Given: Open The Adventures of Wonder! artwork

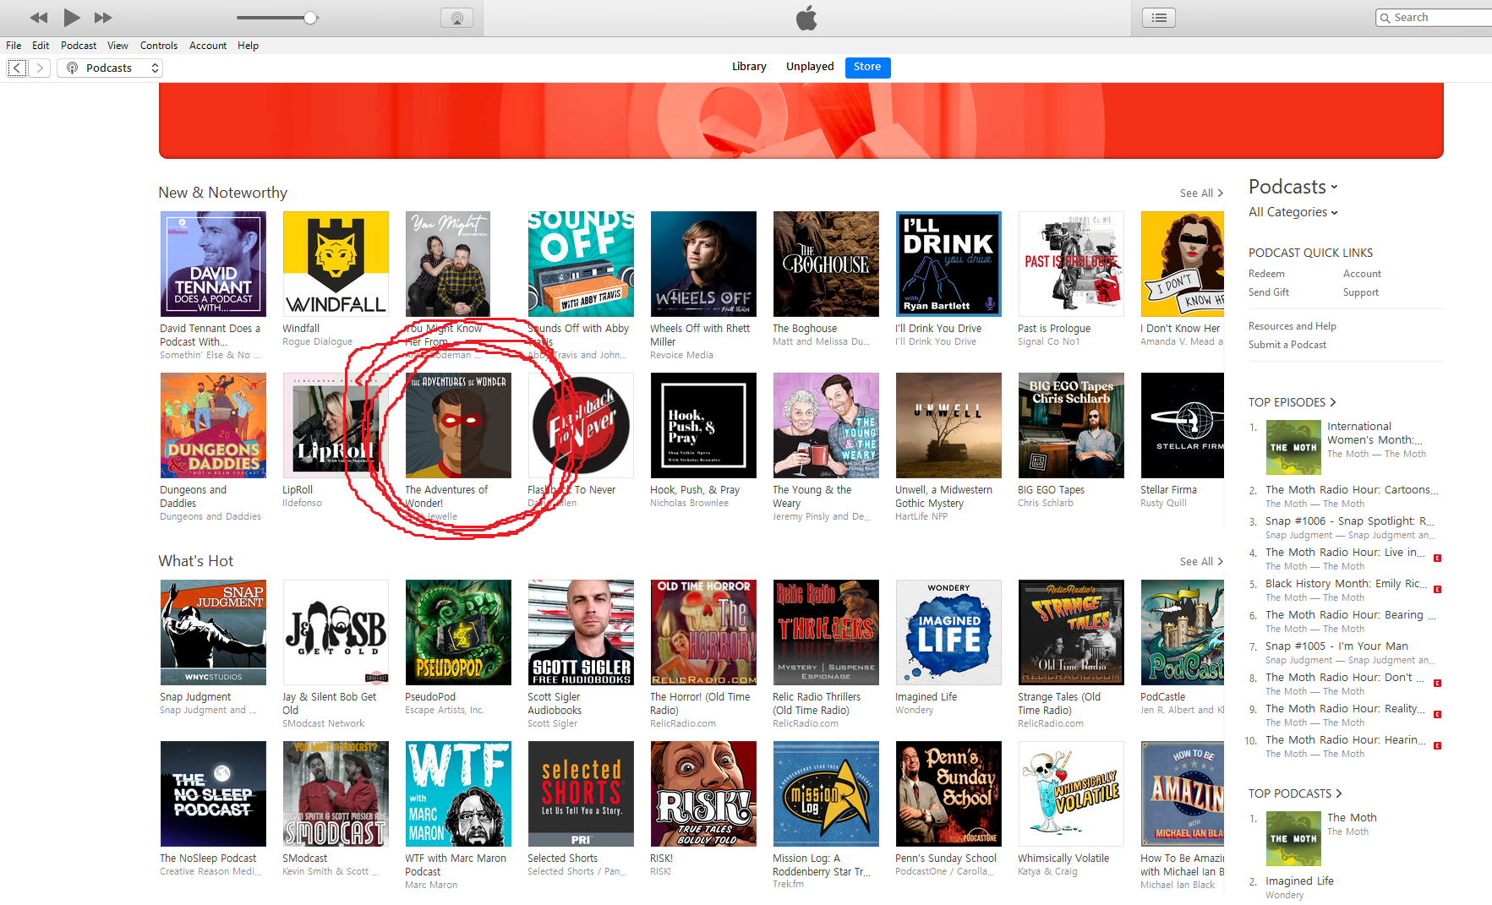Looking at the screenshot, I should click(458, 425).
